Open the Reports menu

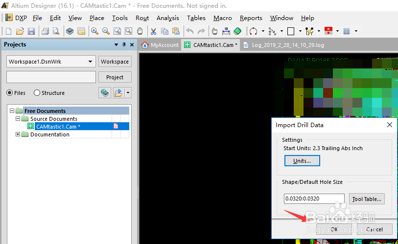pyautogui.click(x=251, y=18)
